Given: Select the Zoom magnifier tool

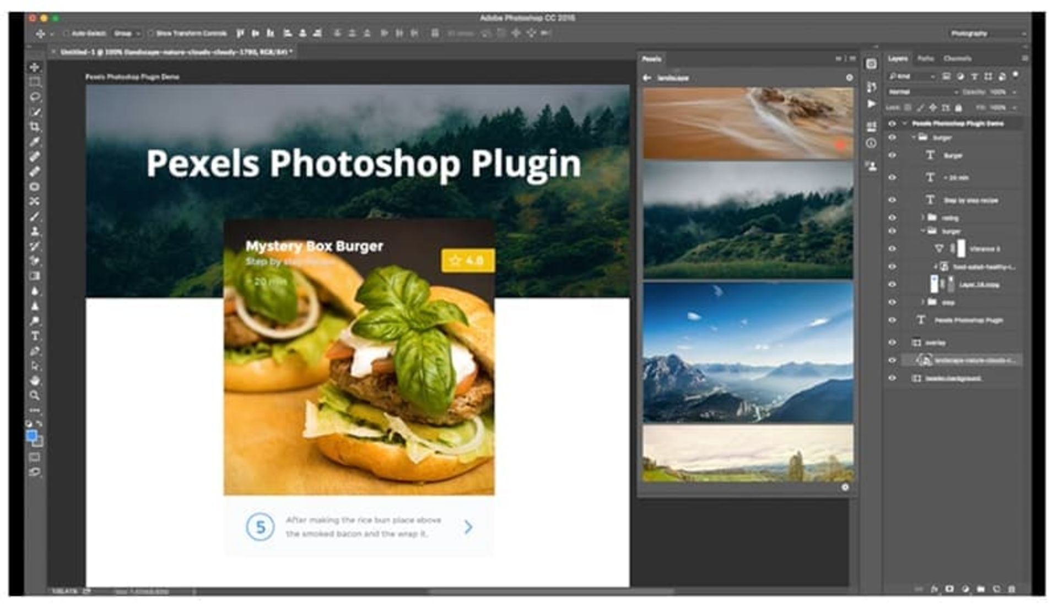Looking at the screenshot, I should coord(34,395).
